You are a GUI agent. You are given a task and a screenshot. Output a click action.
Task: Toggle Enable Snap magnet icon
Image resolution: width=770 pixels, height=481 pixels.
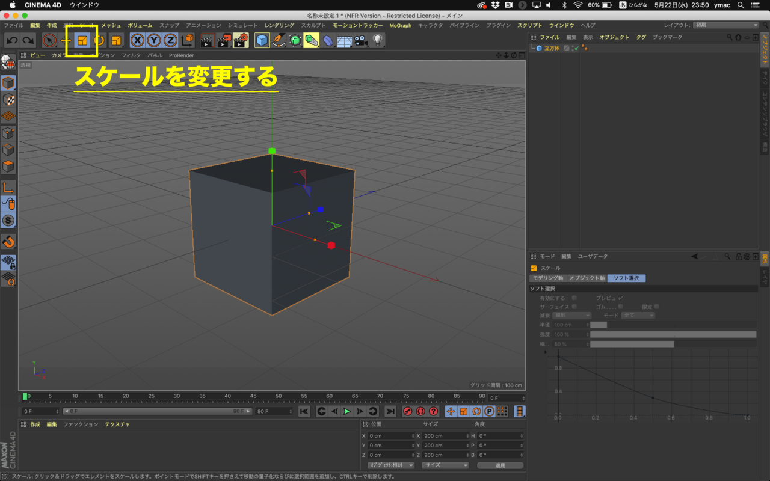8,242
